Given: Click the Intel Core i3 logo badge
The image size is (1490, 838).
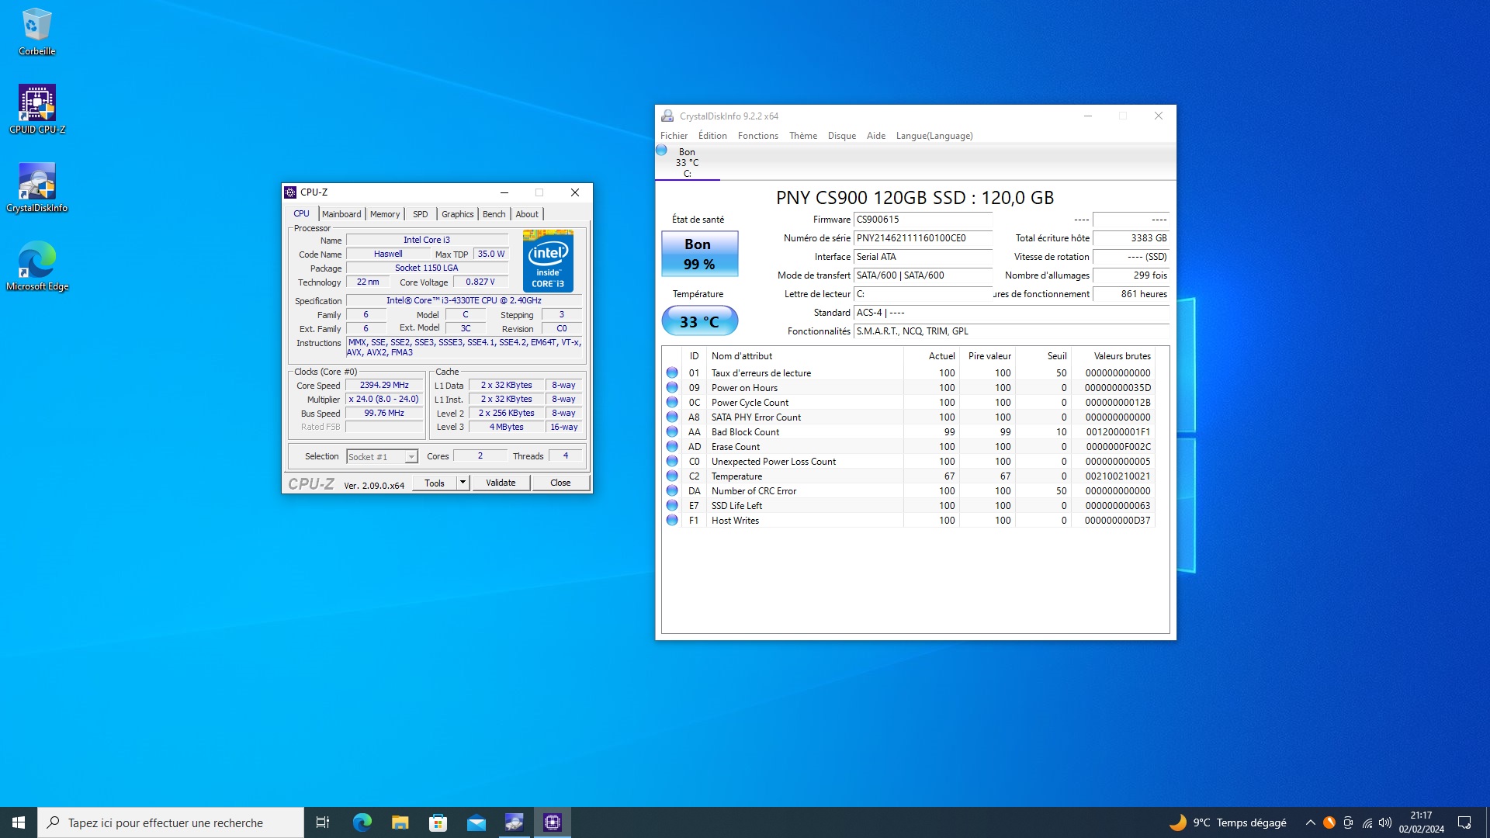Looking at the screenshot, I should pyautogui.click(x=548, y=261).
